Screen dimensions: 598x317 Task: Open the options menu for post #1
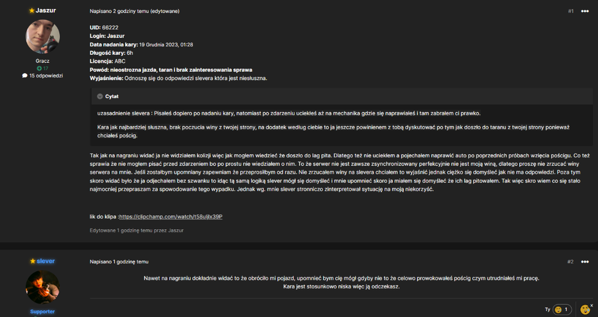[x=585, y=11]
